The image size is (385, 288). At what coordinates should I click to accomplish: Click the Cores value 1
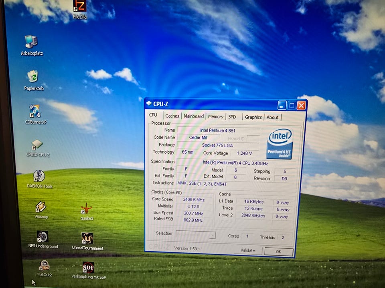click(247, 236)
